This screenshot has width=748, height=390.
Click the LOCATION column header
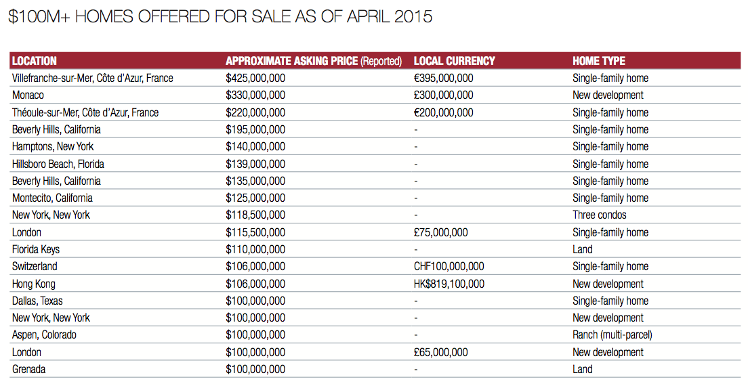[x=35, y=61]
